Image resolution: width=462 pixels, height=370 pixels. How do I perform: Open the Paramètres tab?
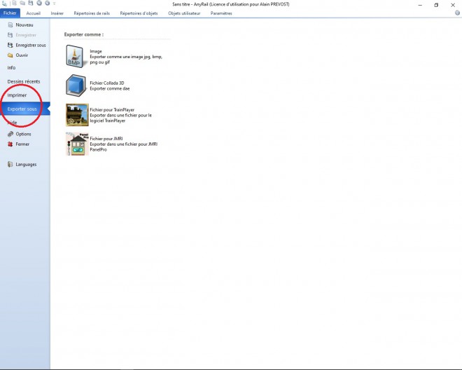[x=221, y=13]
